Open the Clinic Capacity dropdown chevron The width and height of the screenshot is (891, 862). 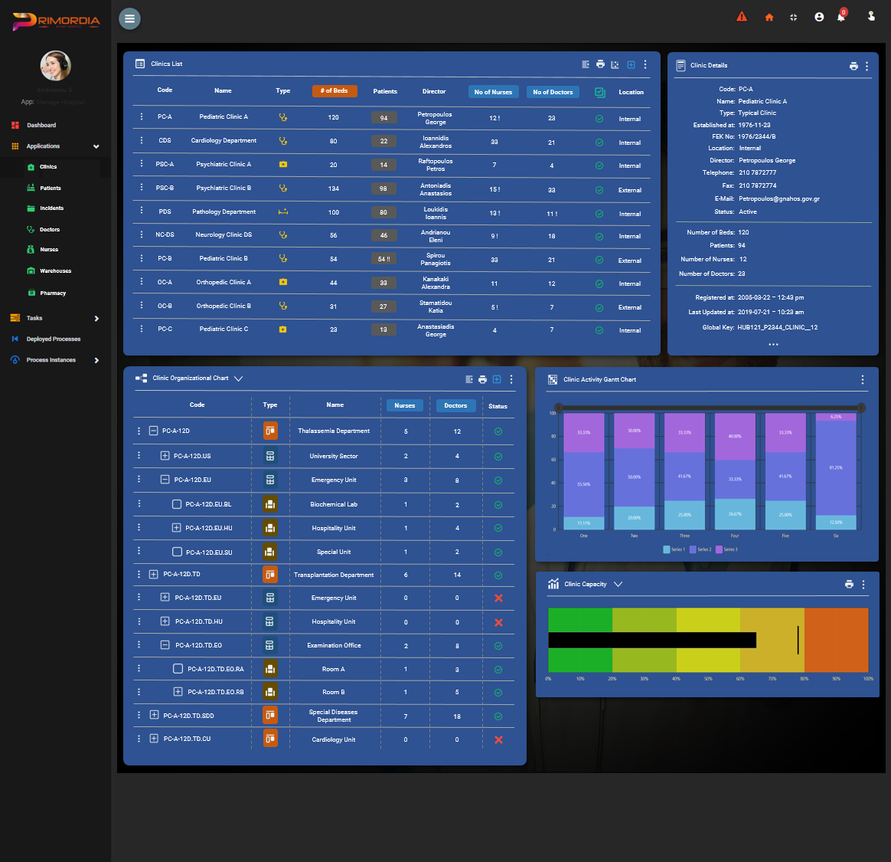coord(618,585)
